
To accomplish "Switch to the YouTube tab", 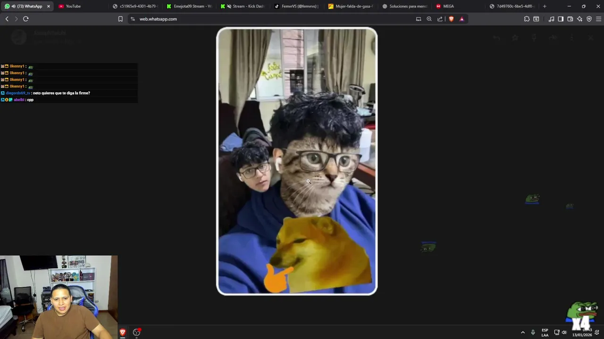I will (81, 6).
